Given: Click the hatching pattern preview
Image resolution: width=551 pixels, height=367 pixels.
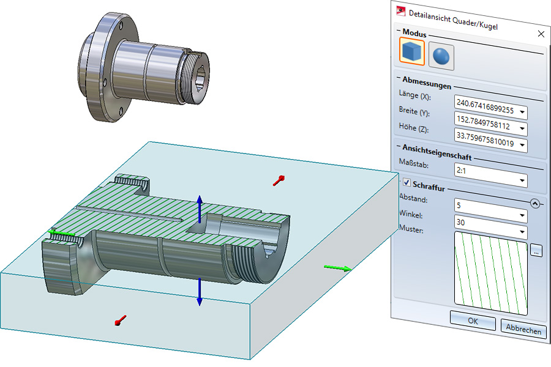Looking at the screenshot, I should tap(490, 272).
